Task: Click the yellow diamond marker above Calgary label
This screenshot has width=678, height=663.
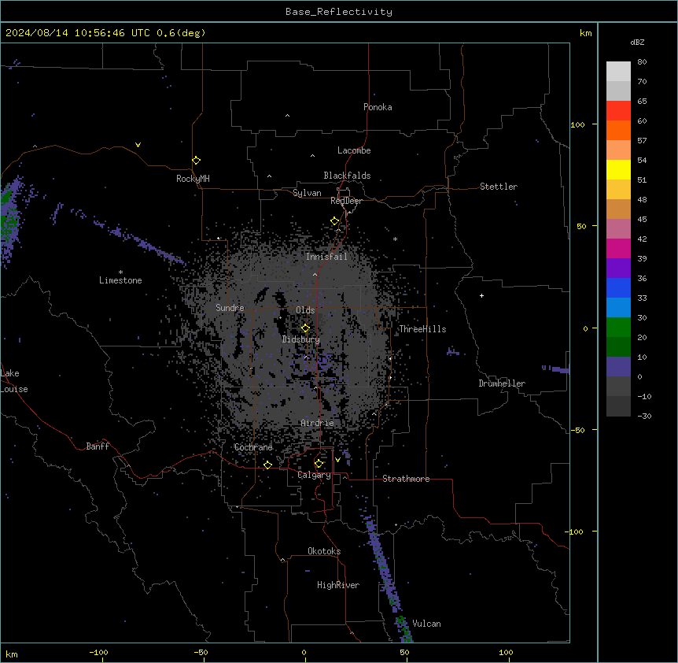Action: point(319,464)
